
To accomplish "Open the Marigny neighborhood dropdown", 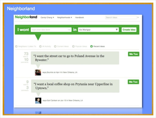I will click(98, 30).
